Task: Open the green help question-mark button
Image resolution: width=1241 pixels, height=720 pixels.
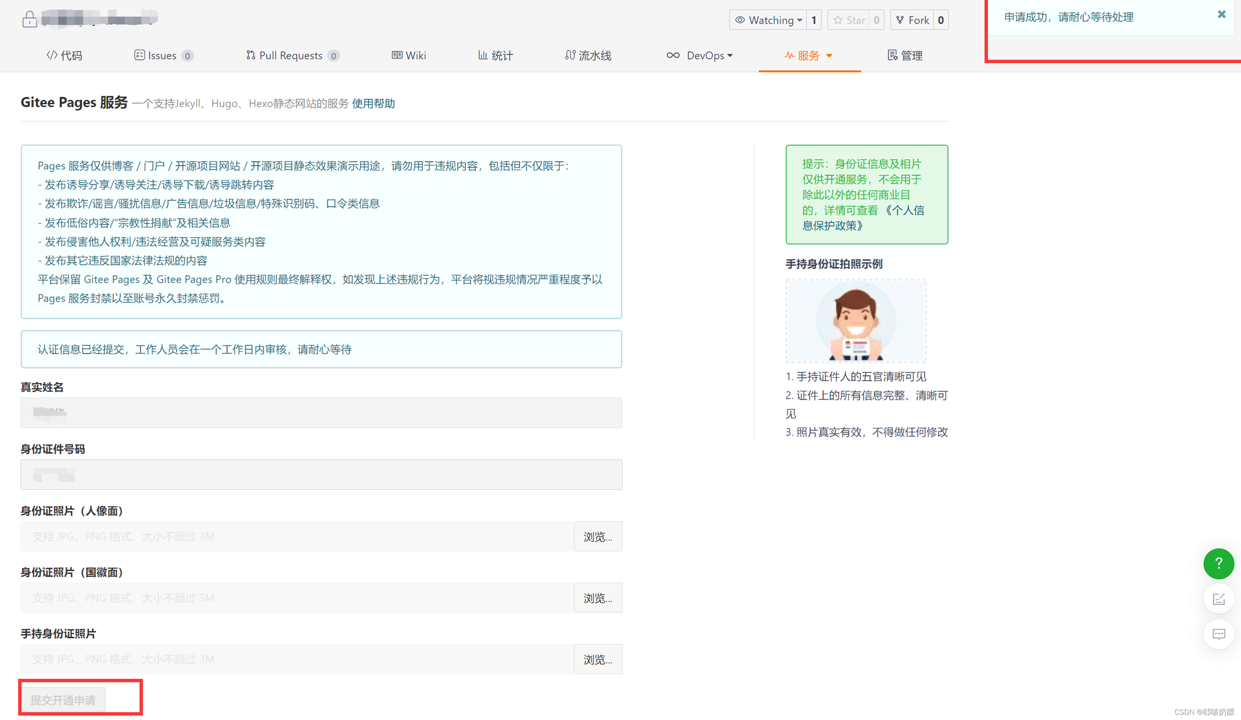Action: pos(1218,563)
